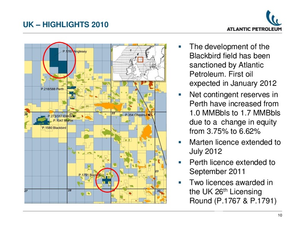This screenshot has width=305, height=229.
Task: Click the dark blue Anglesey licence block
Action: [x=58, y=60]
